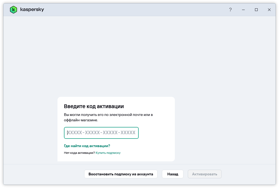Focus the activation code input field
This screenshot has height=188, width=279.
[101, 133]
